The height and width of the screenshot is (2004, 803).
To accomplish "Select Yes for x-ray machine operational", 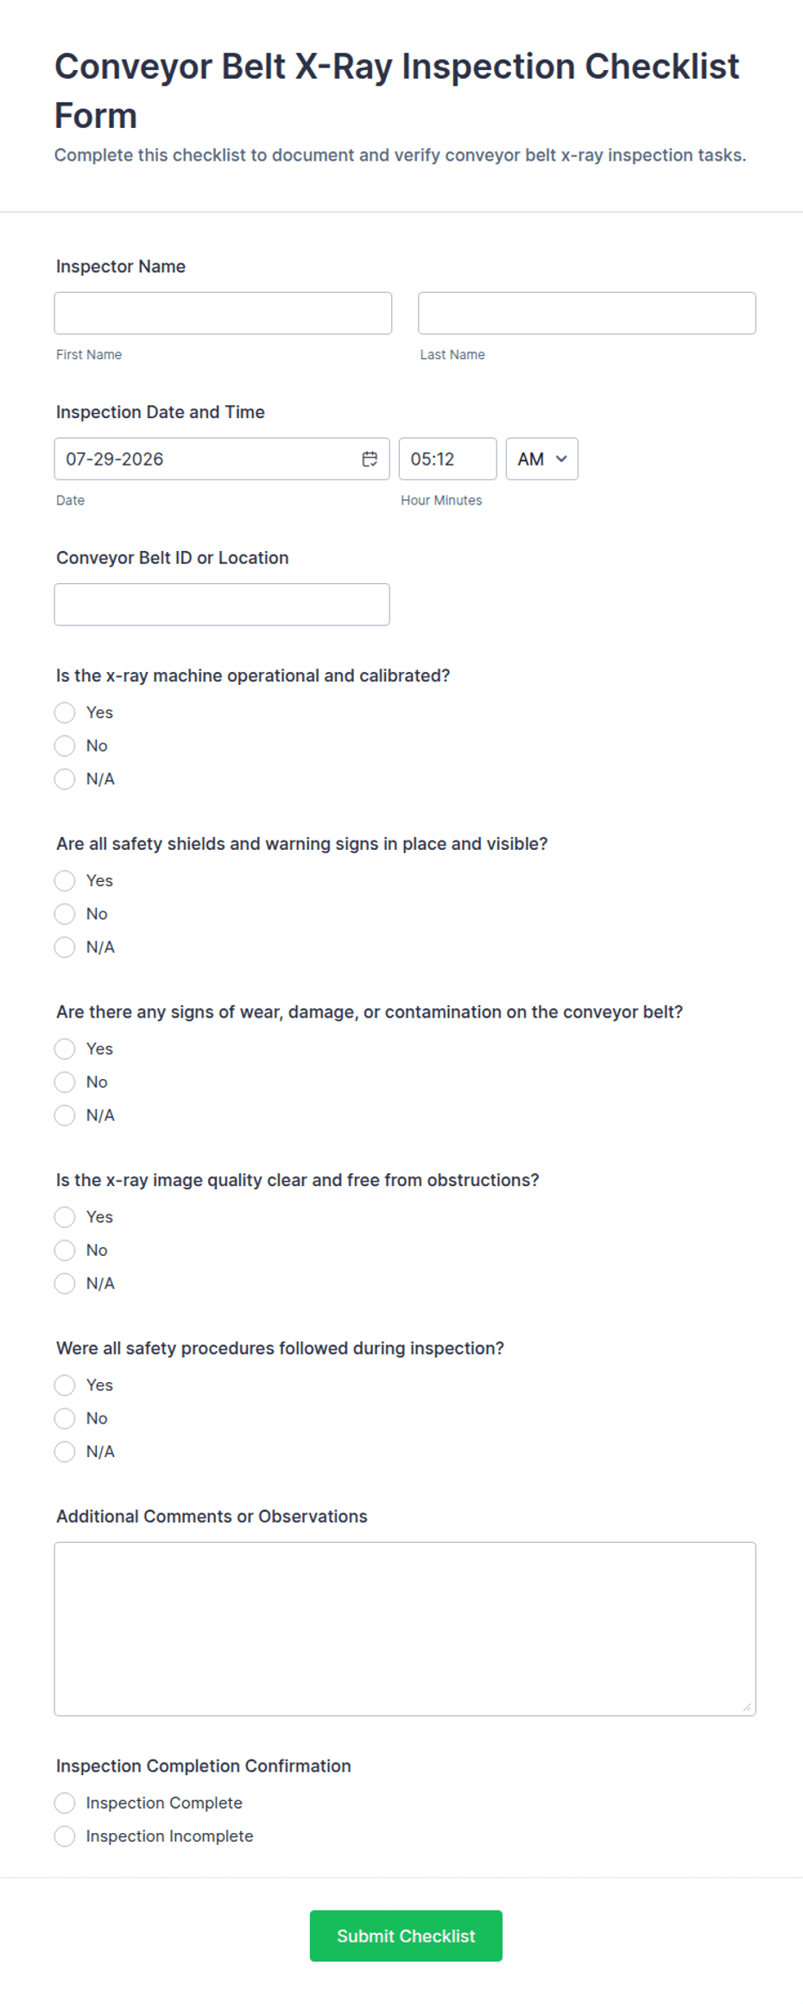I will click(x=65, y=713).
